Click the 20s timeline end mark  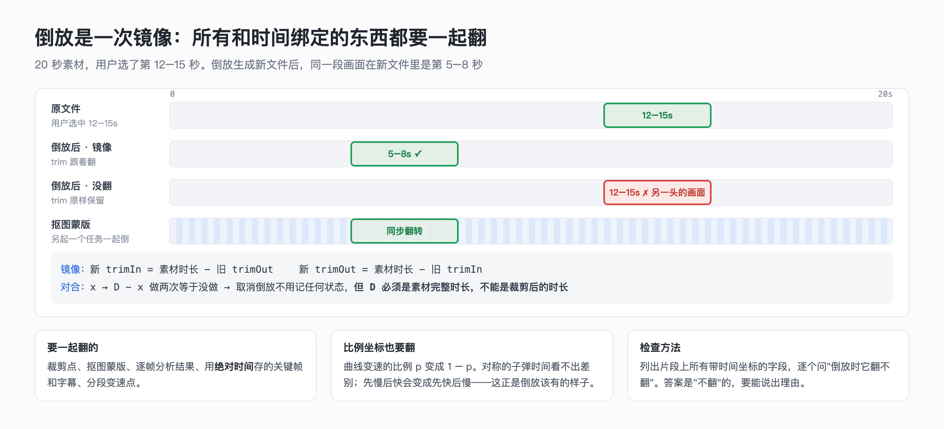point(885,94)
